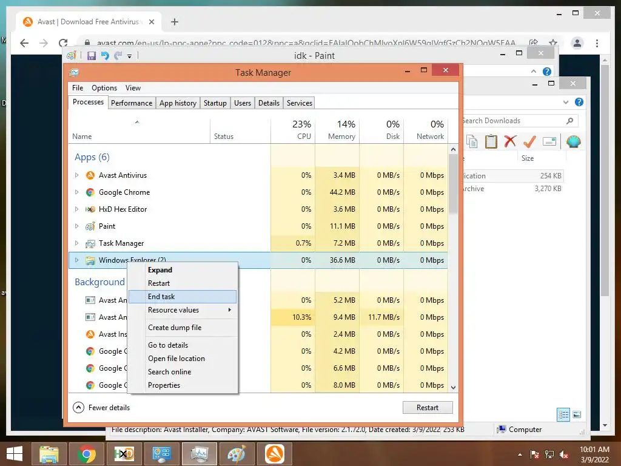The height and width of the screenshot is (466, 621).
Task: Expand the Avast Antivirus process group
Action: [77, 175]
